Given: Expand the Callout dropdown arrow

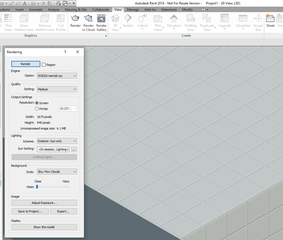Looking at the screenshot, I should tap(142, 29).
